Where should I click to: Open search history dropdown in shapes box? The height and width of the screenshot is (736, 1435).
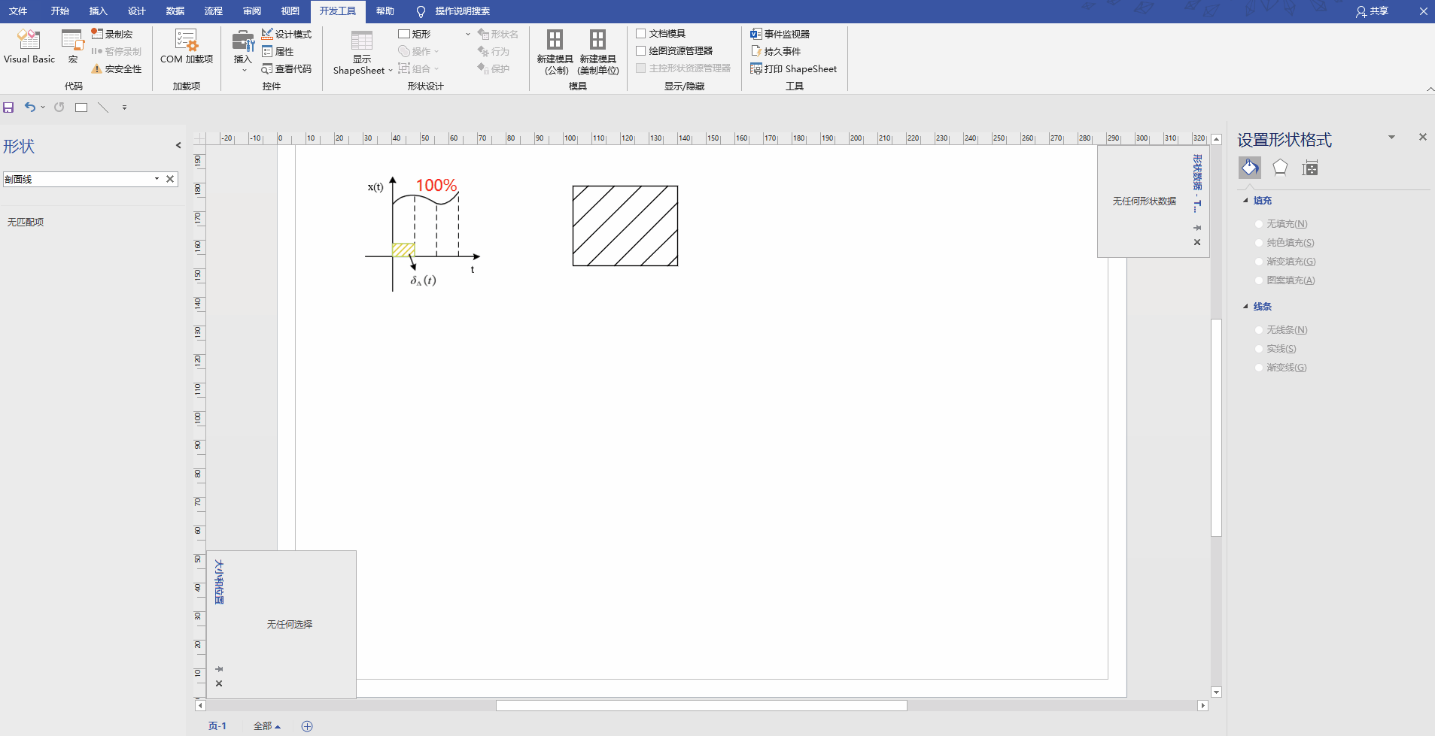[x=157, y=179]
